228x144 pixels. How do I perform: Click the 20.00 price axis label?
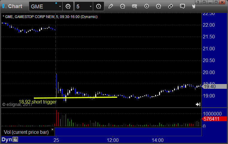pyautogui.click(x=209, y=72)
